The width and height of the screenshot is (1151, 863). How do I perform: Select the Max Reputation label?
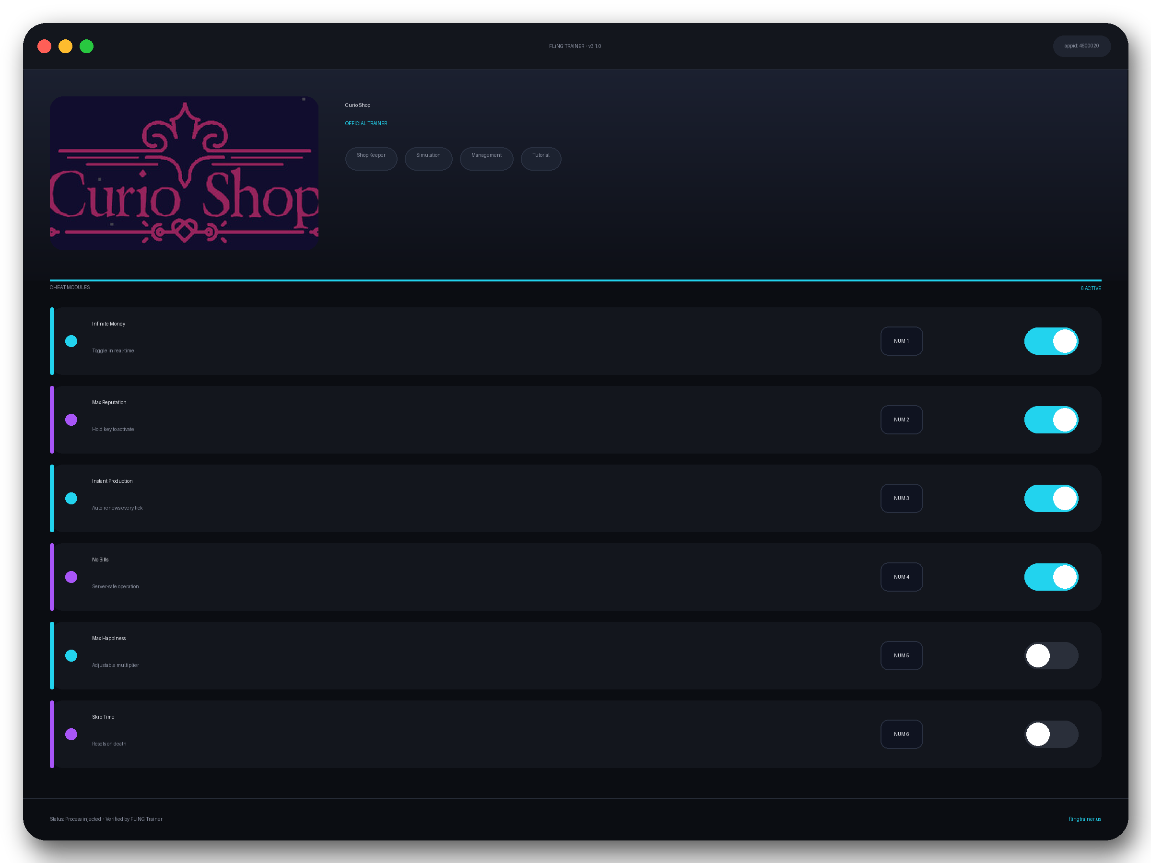[x=109, y=402]
